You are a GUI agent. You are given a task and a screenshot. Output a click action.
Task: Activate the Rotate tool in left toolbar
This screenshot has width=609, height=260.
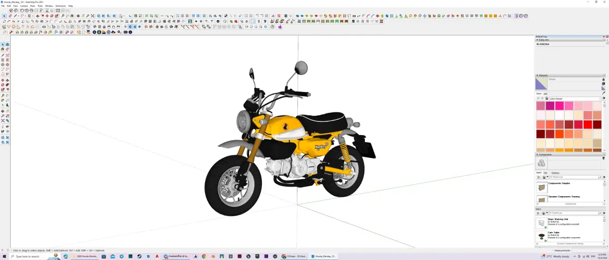pyautogui.click(x=3, y=84)
